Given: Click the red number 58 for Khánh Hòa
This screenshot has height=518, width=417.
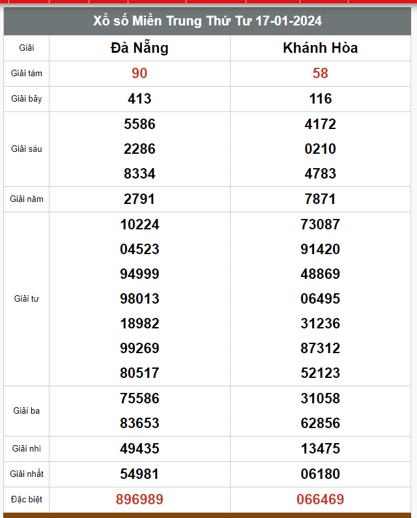Looking at the screenshot, I should click(x=320, y=74).
